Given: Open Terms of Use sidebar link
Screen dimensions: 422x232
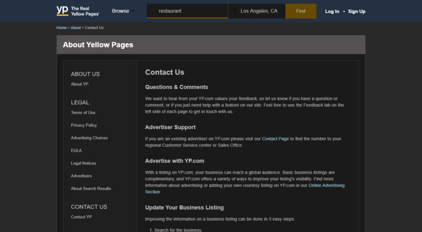Looking at the screenshot, I should pos(83,112).
